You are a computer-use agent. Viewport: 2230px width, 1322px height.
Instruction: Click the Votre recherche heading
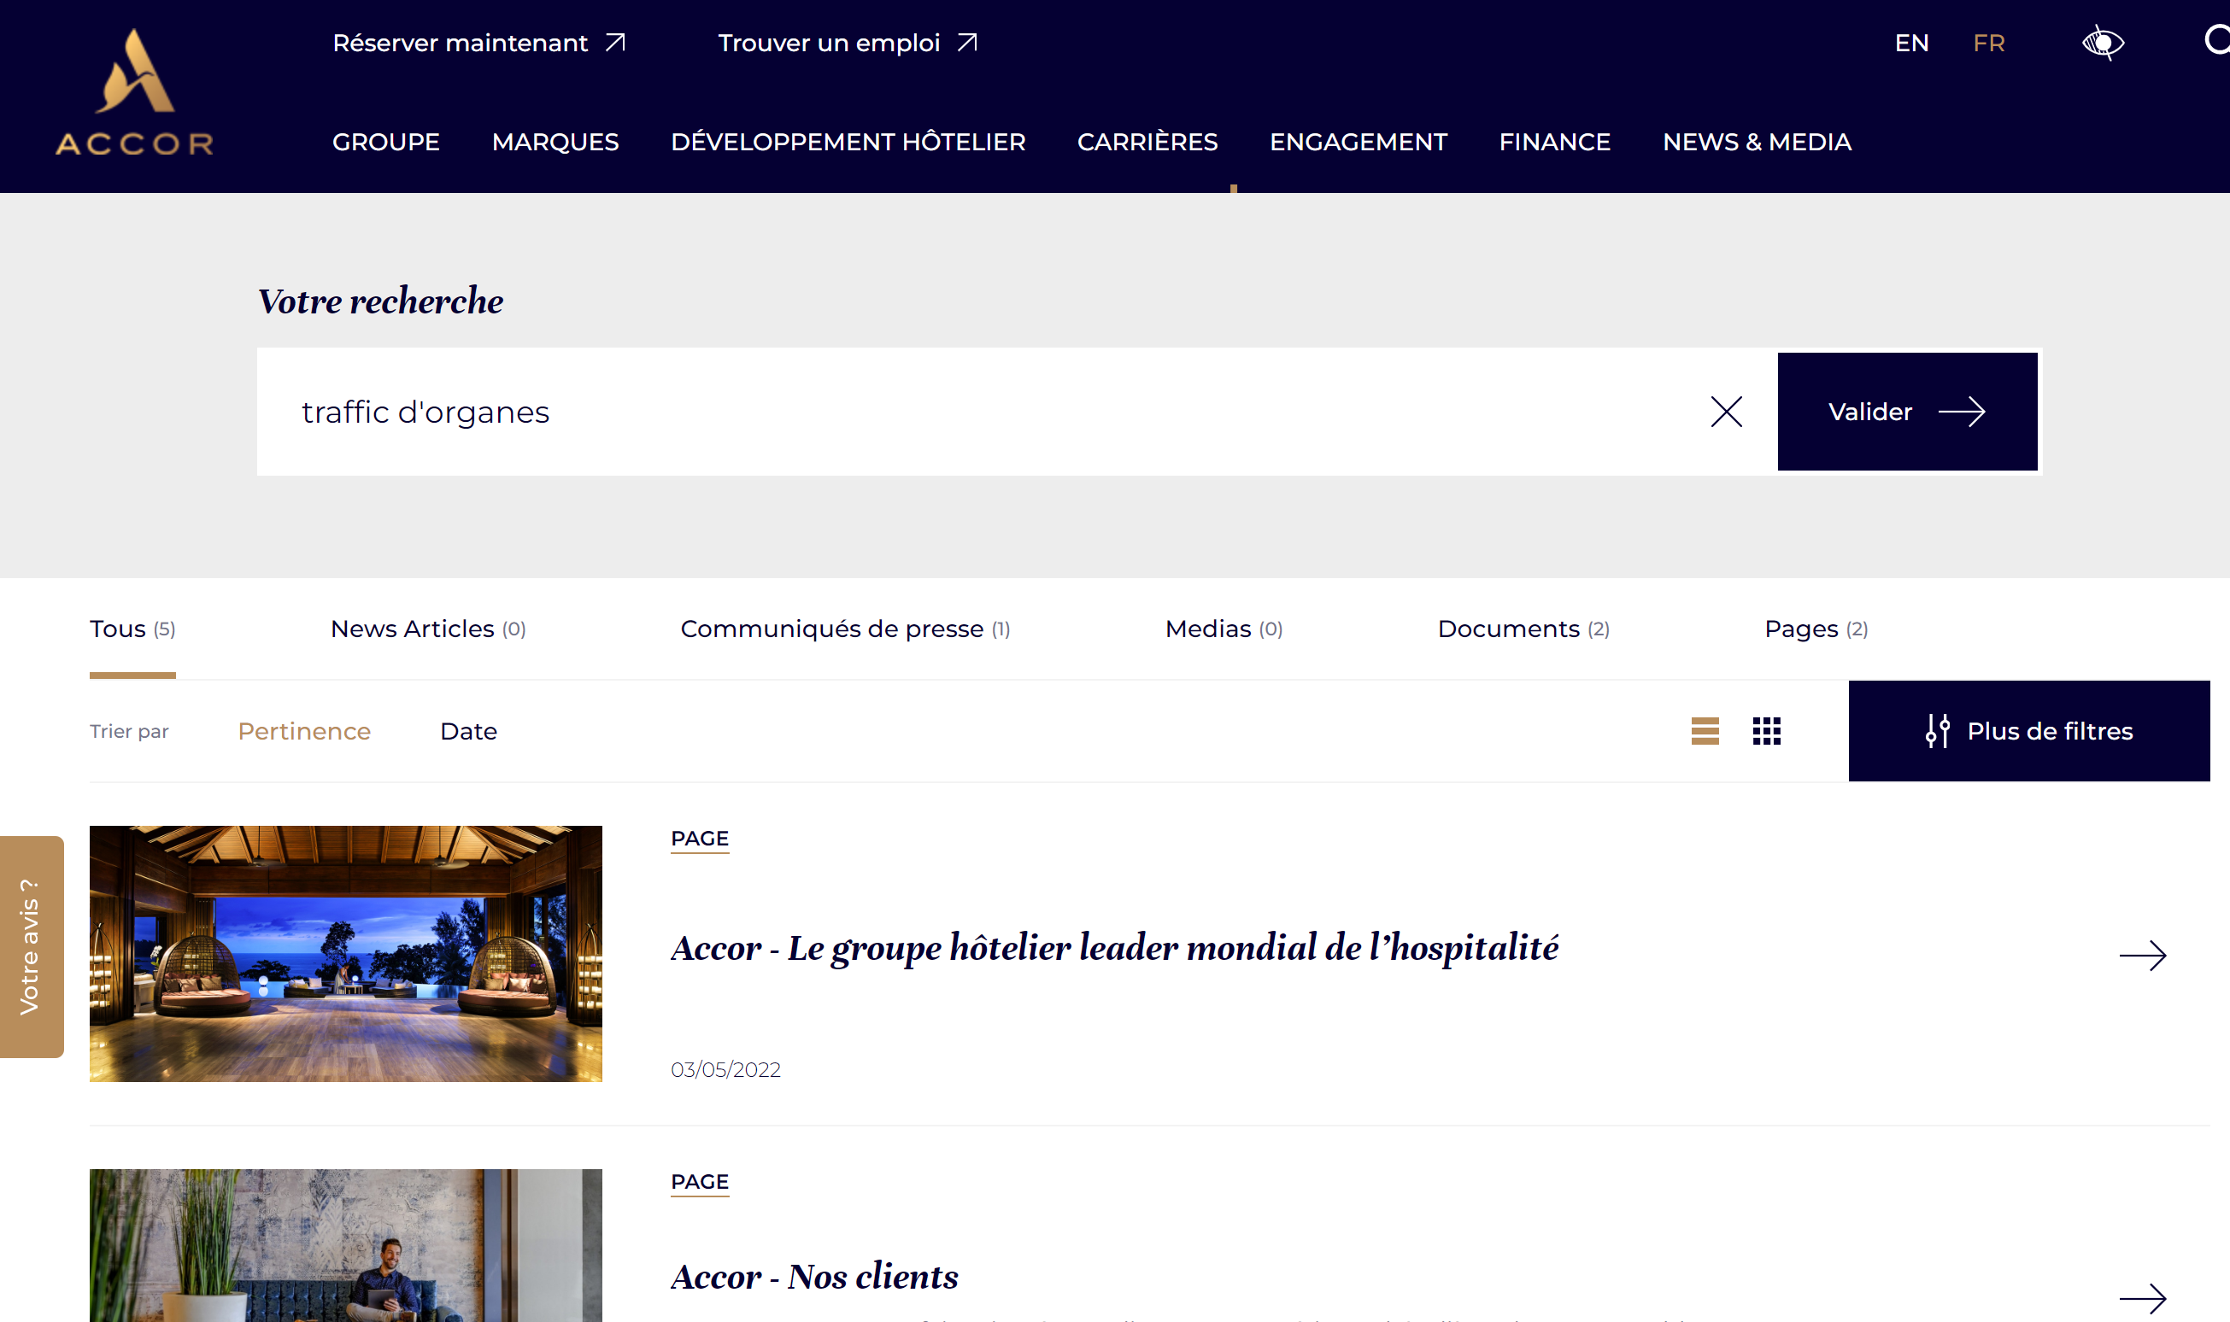(x=380, y=301)
